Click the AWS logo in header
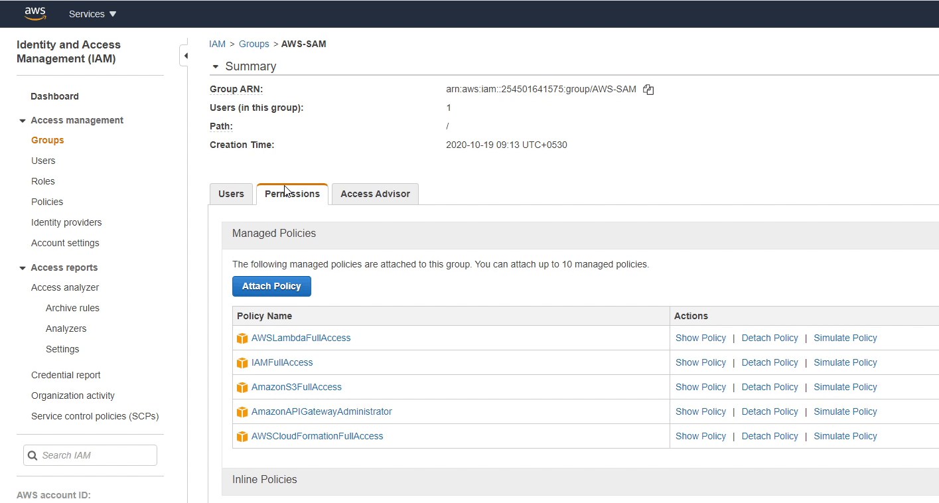 coord(35,13)
